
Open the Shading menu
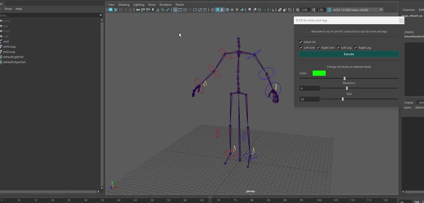[124, 5]
